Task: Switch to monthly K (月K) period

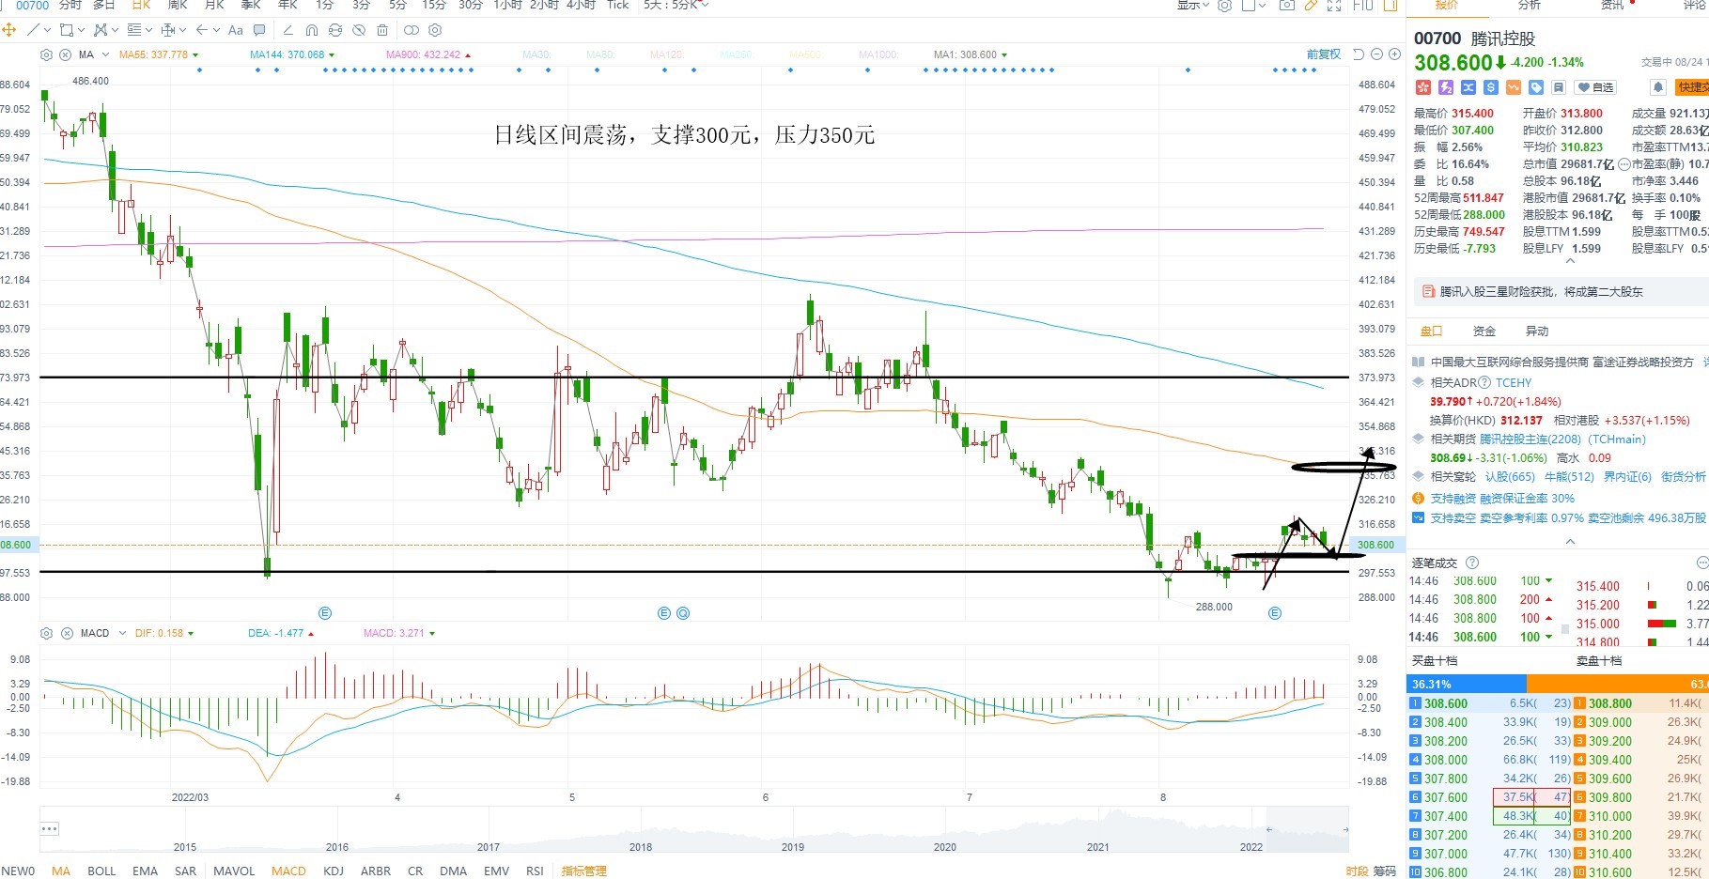Action: (x=214, y=5)
